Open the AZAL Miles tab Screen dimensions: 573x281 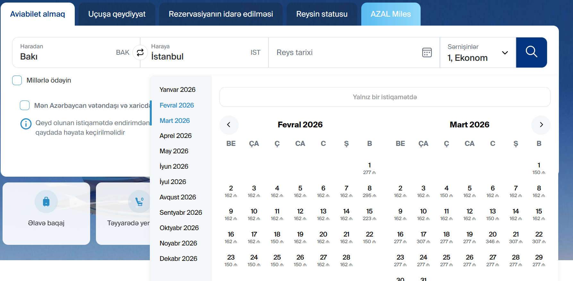click(x=390, y=14)
